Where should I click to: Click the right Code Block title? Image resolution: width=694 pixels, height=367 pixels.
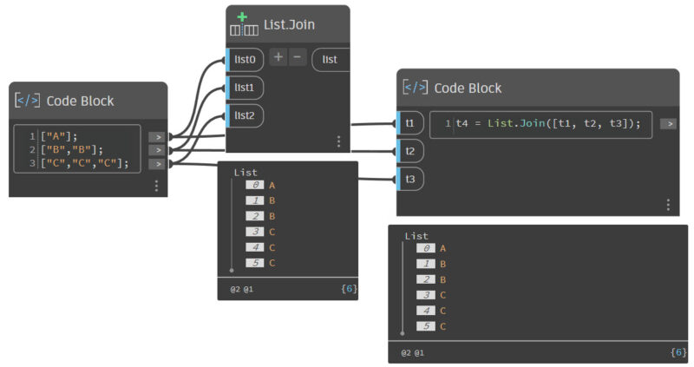468,88
